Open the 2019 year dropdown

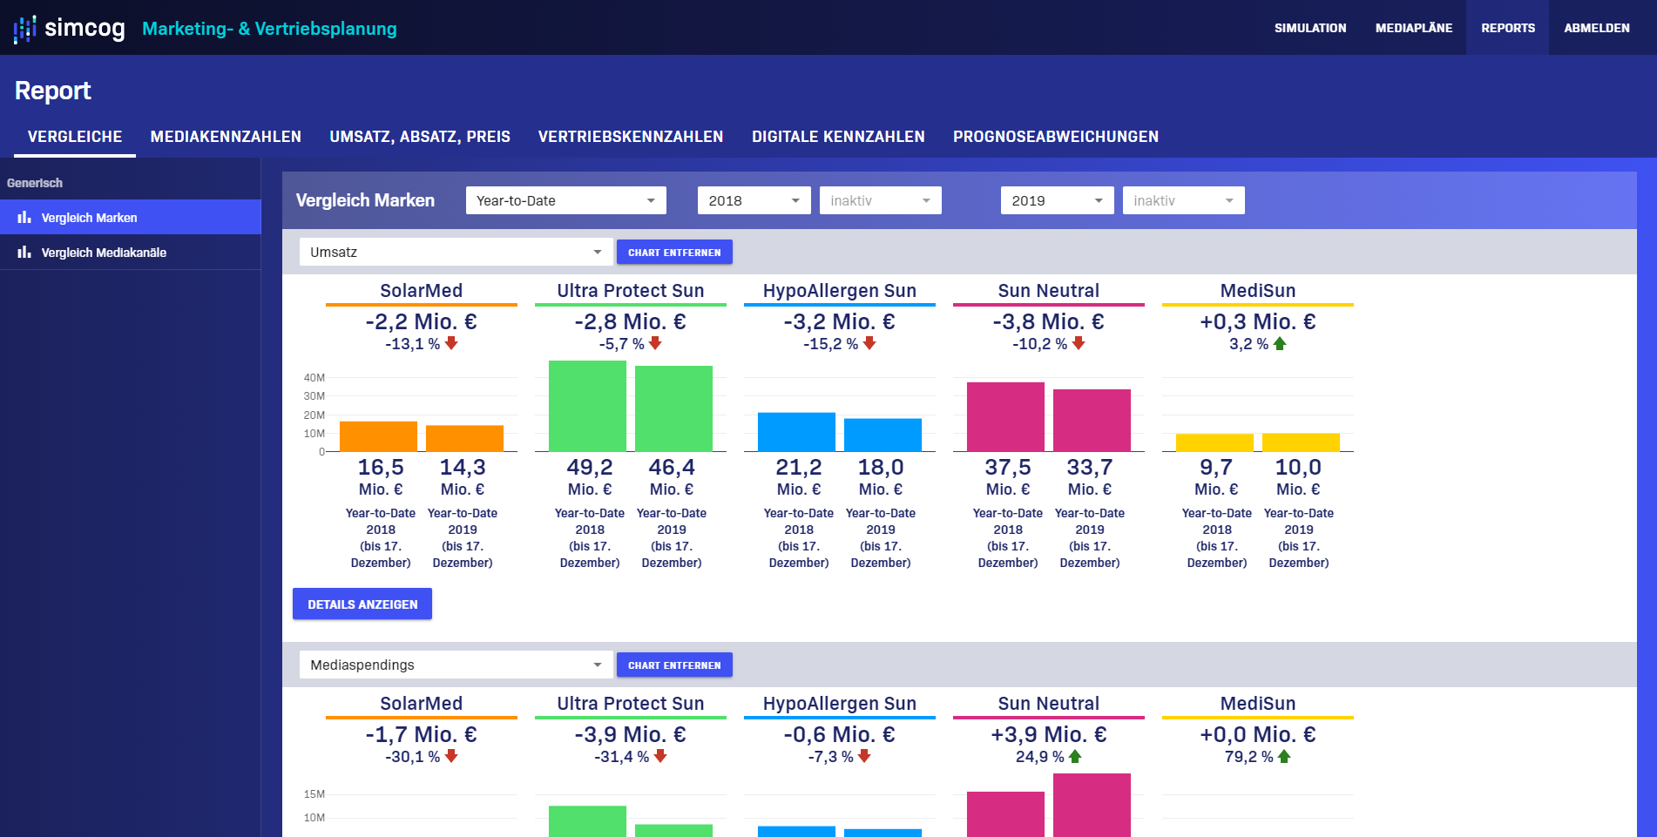[1058, 200]
